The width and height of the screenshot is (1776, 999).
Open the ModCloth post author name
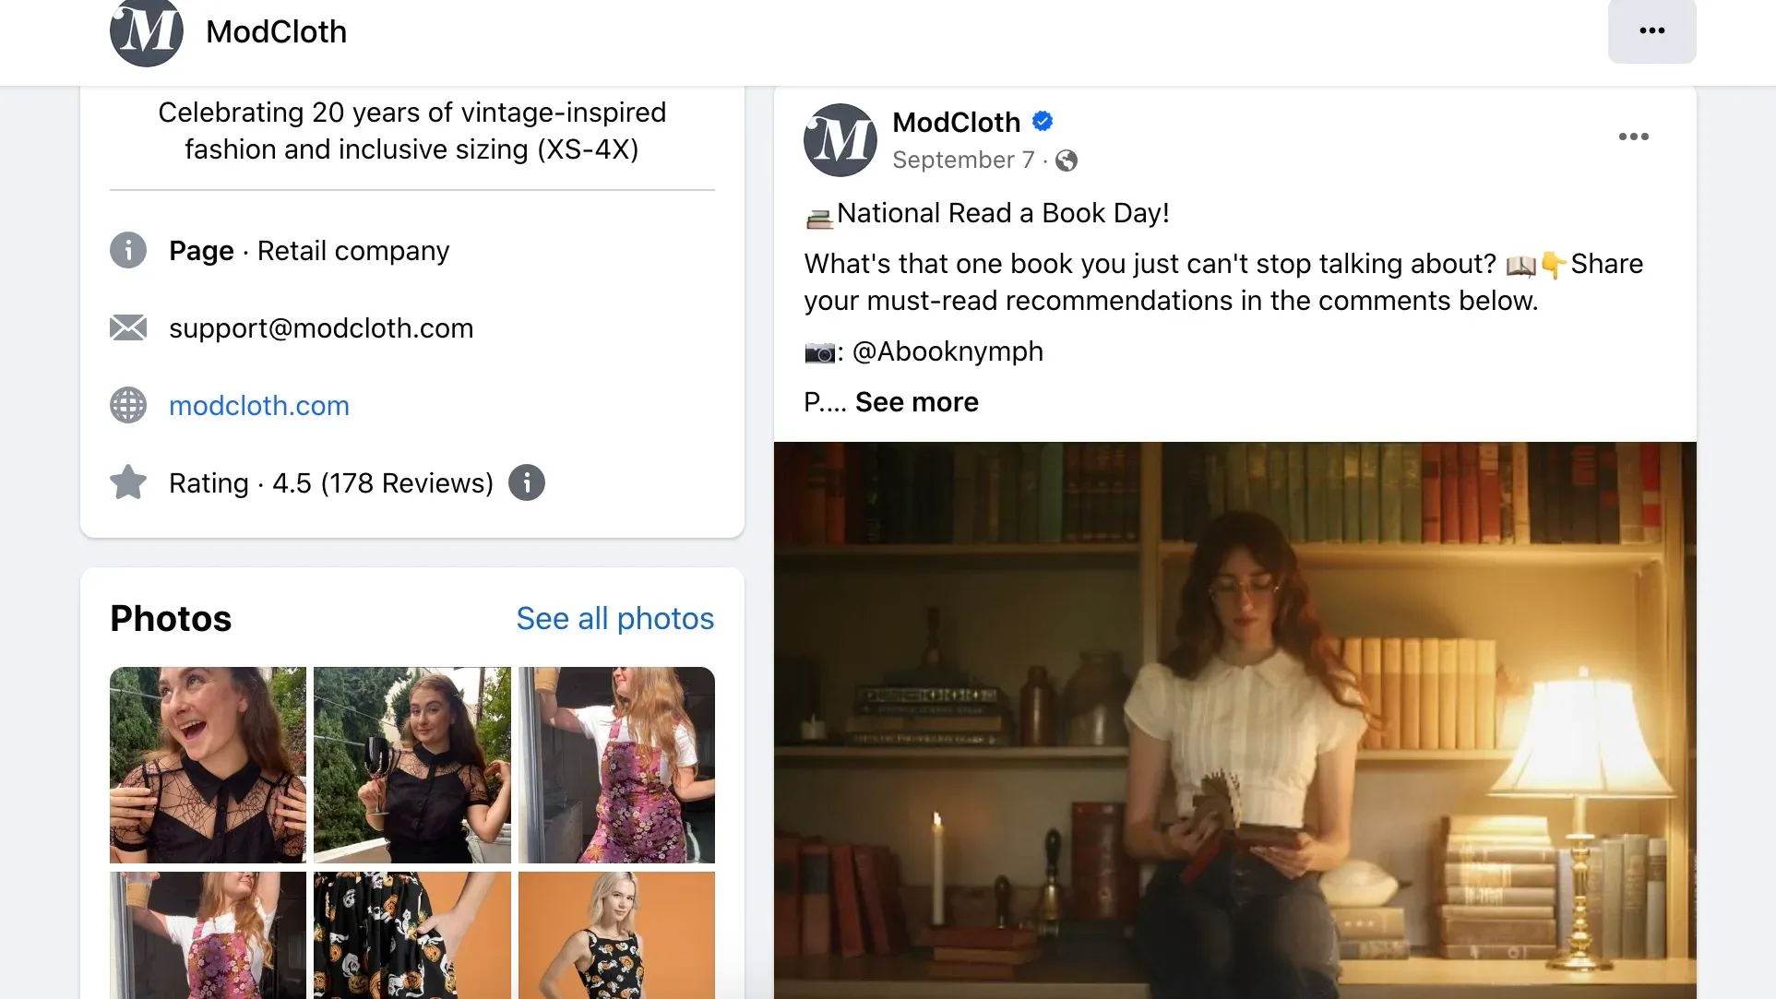[x=956, y=122]
